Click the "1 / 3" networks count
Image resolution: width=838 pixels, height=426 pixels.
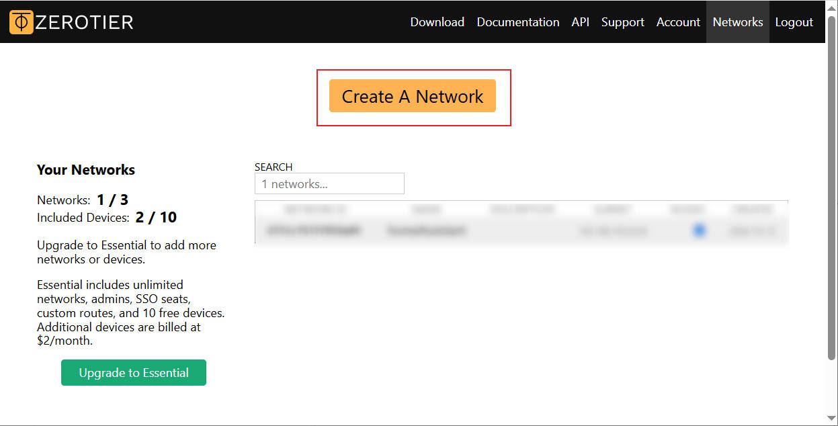coord(112,200)
